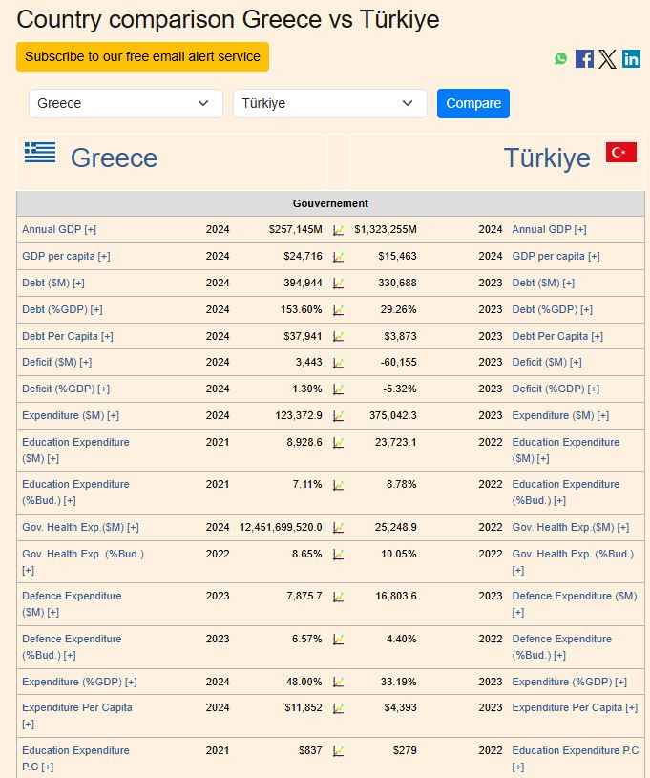Image resolution: width=650 pixels, height=778 pixels.
Task: Open left Debt Per Capita [+] link
Action: point(68,336)
